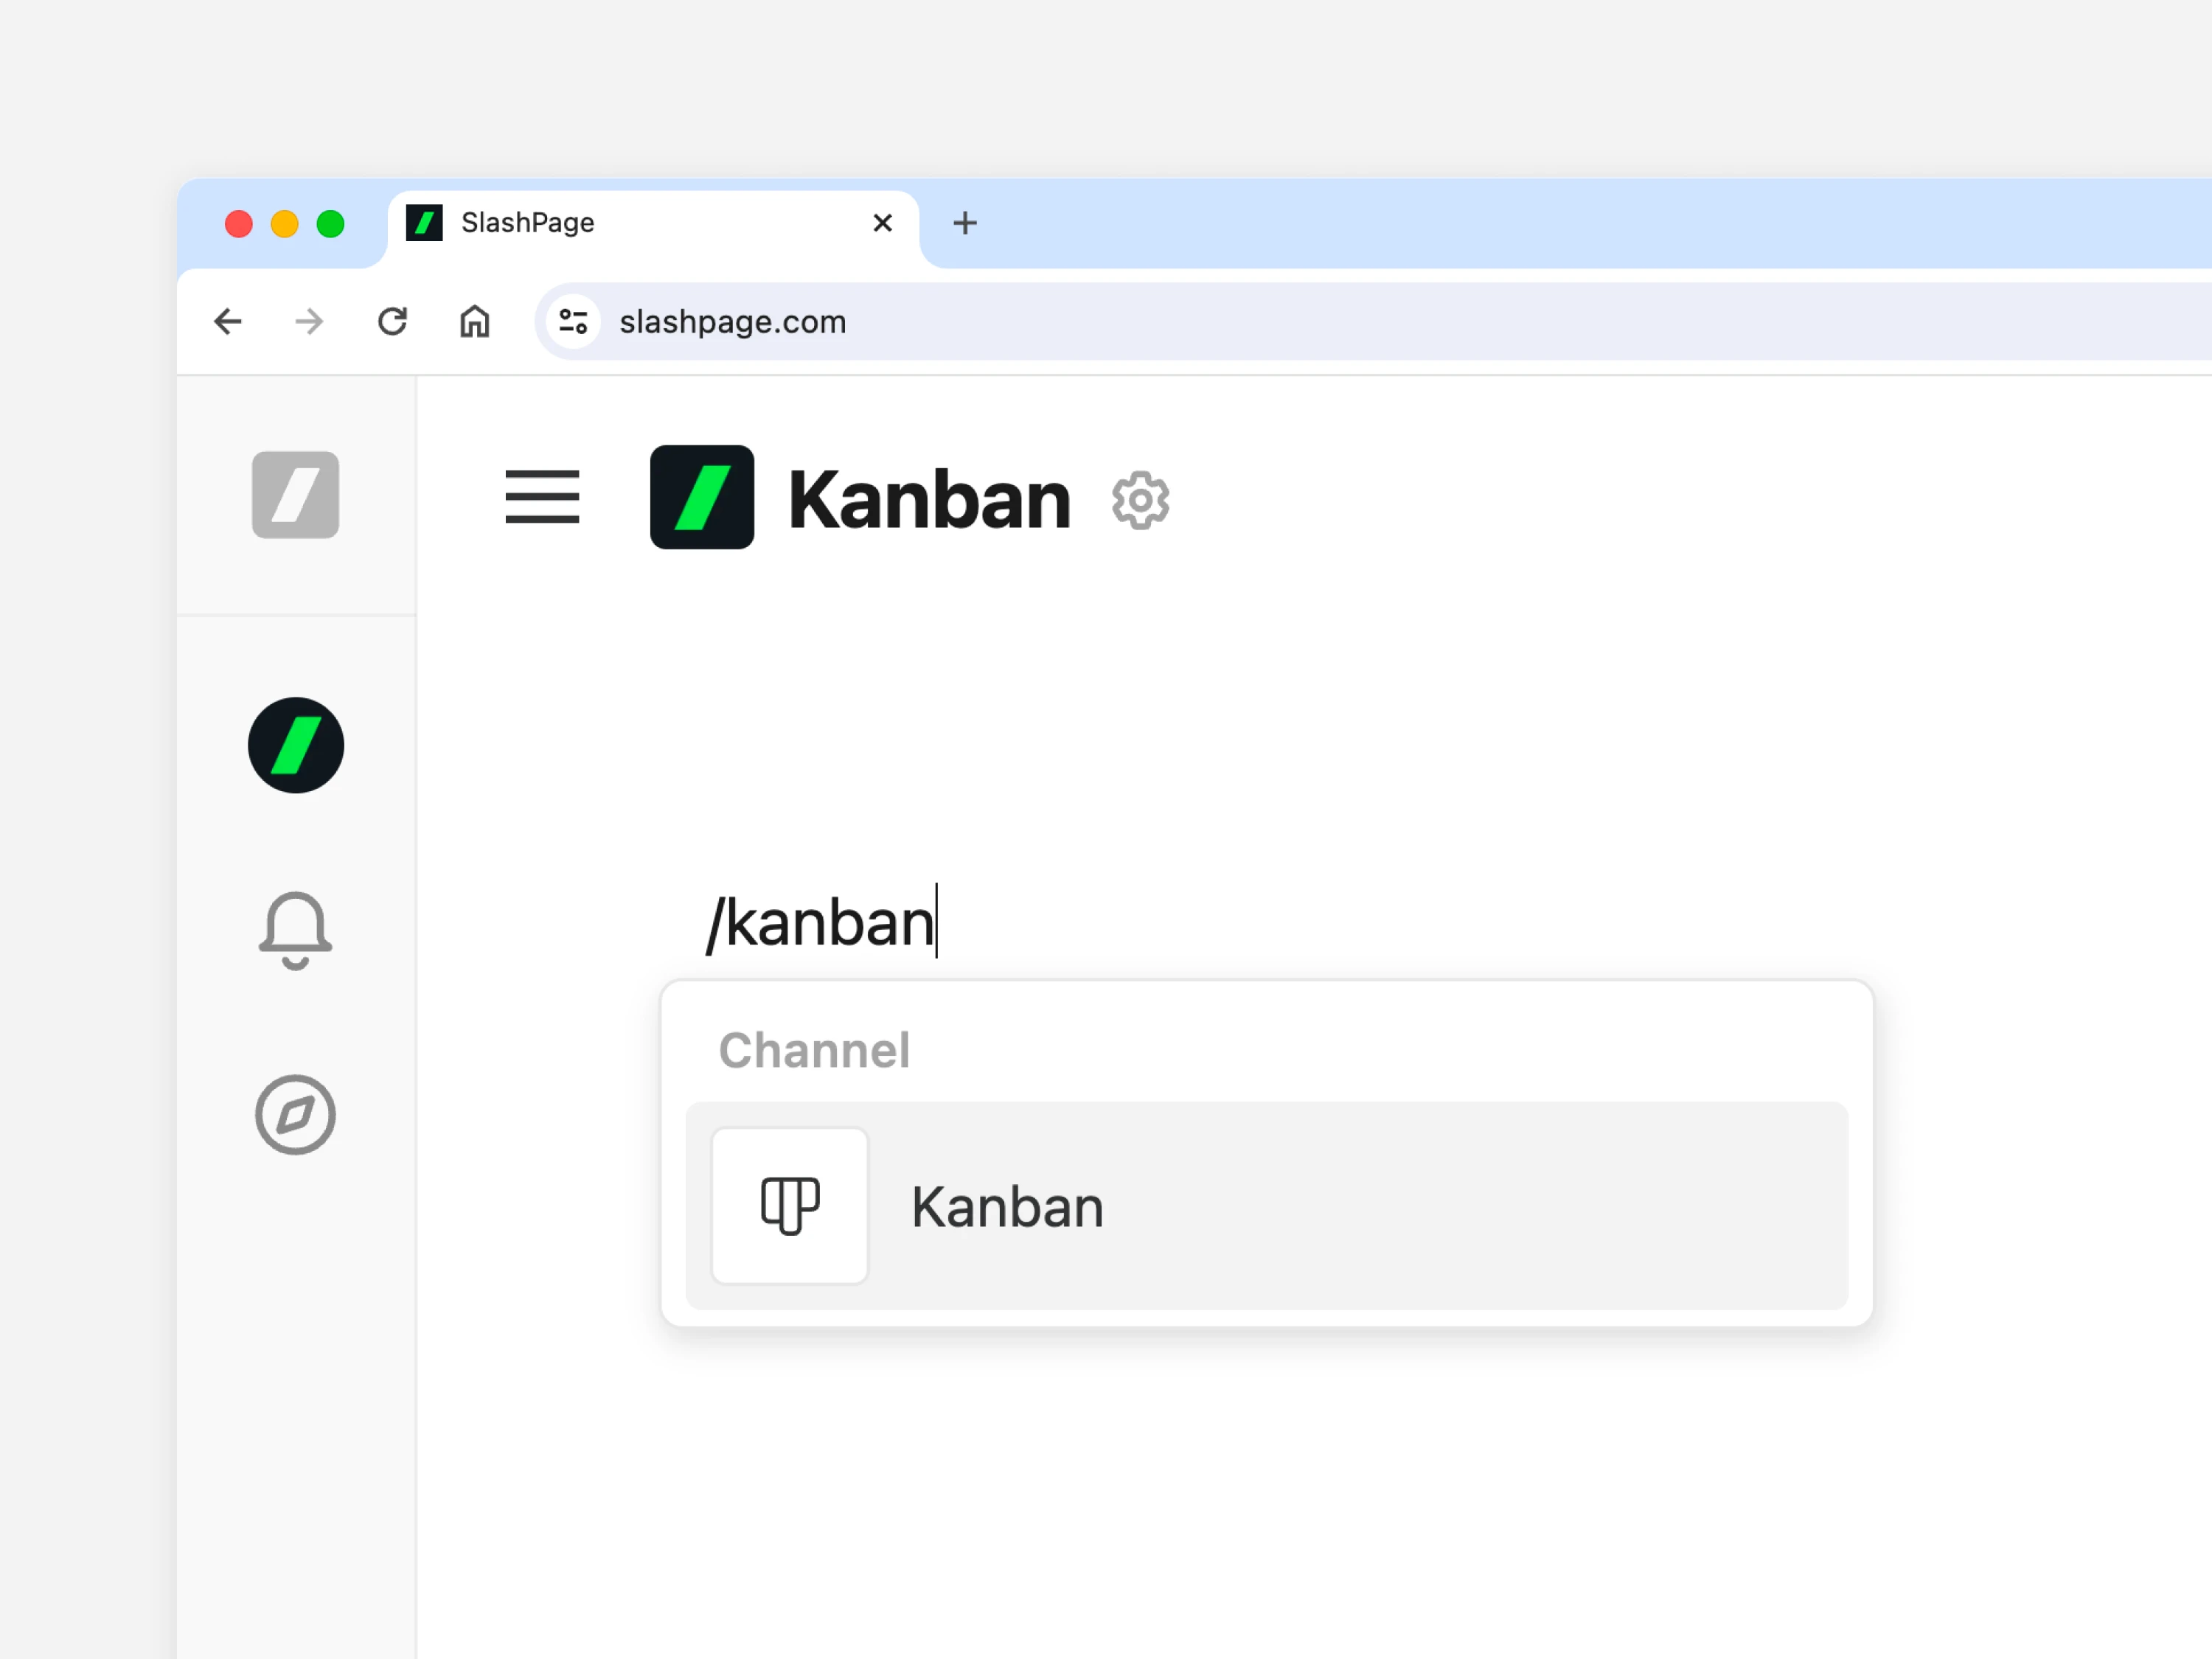Click the green window zoom button
This screenshot has height=1659, width=2212.
(x=330, y=223)
